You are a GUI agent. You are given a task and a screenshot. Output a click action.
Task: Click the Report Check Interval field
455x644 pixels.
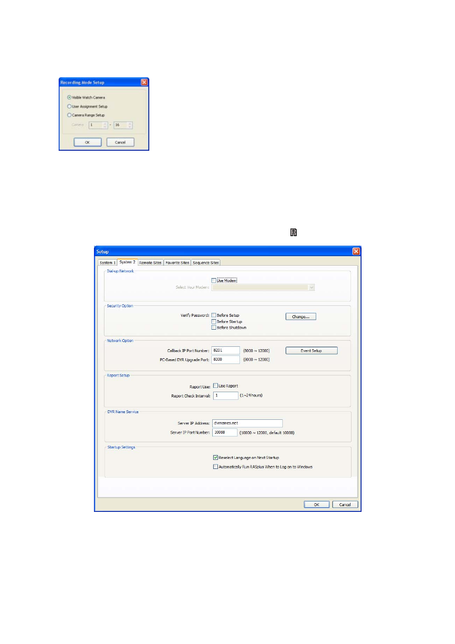tap(226, 395)
